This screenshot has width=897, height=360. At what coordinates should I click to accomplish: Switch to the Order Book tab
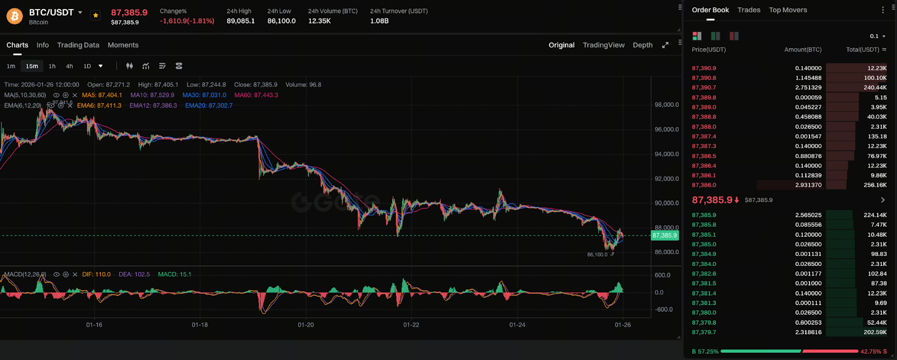pyautogui.click(x=710, y=10)
